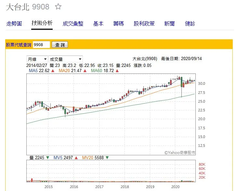The height and width of the screenshot is (191, 237).
Task: Click the 2015 label on the time axis
Action: click(x=48, y=187)
